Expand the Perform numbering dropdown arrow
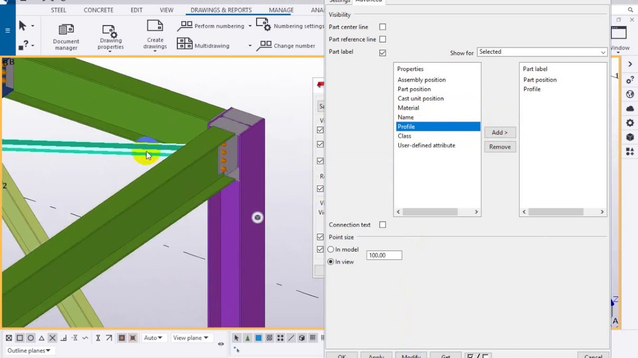 [x=250, y=26]
